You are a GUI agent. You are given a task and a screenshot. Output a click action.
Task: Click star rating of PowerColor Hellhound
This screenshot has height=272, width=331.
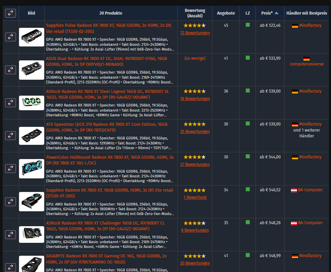pyautogui.click(x=195, y=157)
